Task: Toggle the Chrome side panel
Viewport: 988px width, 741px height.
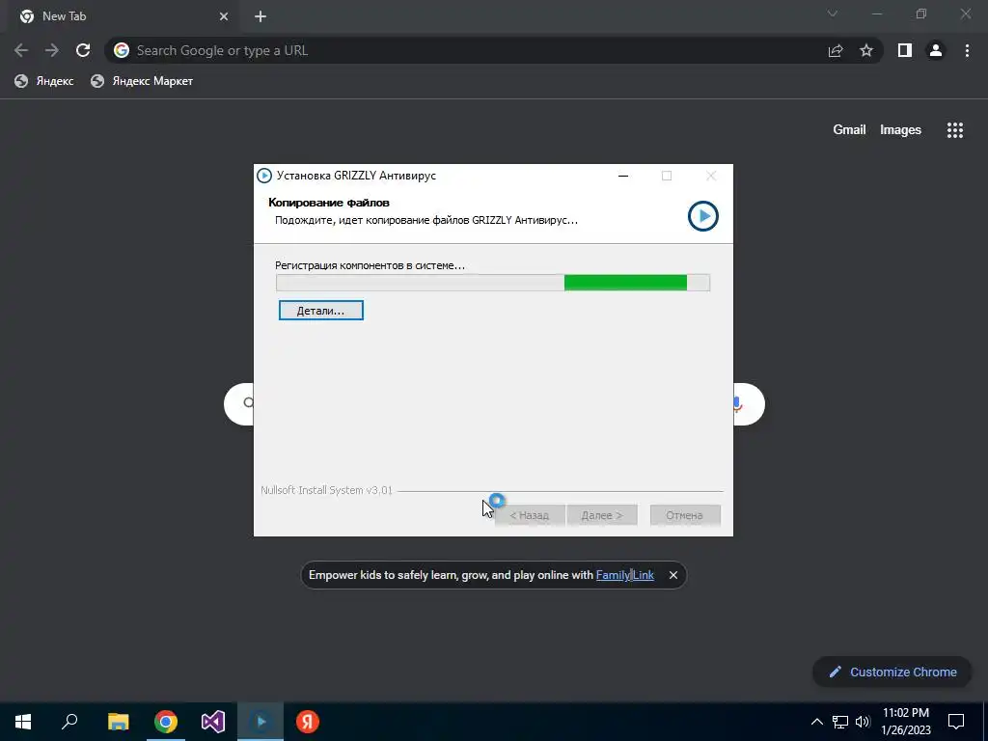Action: point(905,50)
